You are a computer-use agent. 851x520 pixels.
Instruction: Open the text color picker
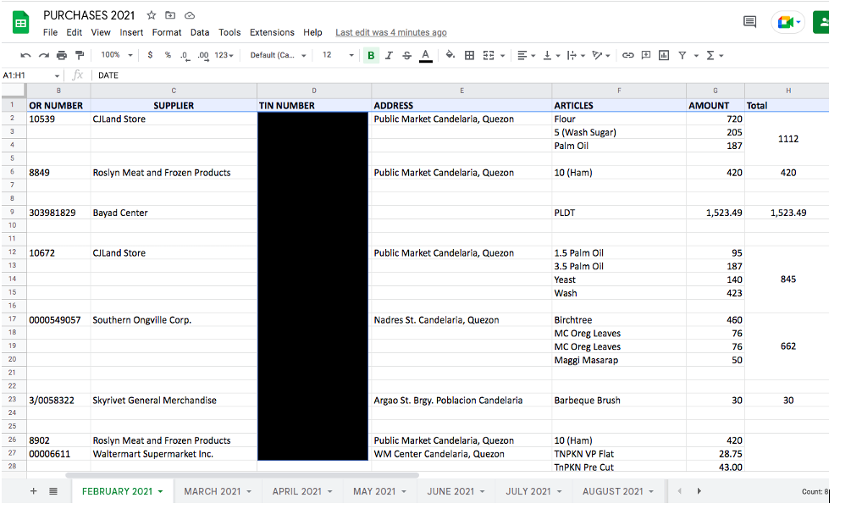pos(426,55)
